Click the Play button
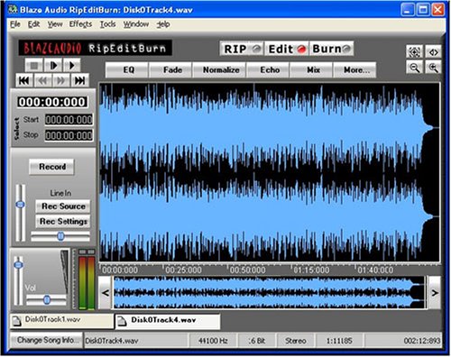The image size is (451, 357). [71, 65]
